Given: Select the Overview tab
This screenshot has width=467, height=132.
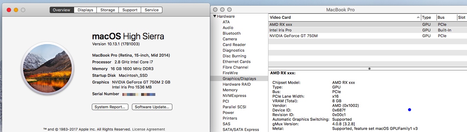Looking at the screenshot, I should (x=62, y=10).
